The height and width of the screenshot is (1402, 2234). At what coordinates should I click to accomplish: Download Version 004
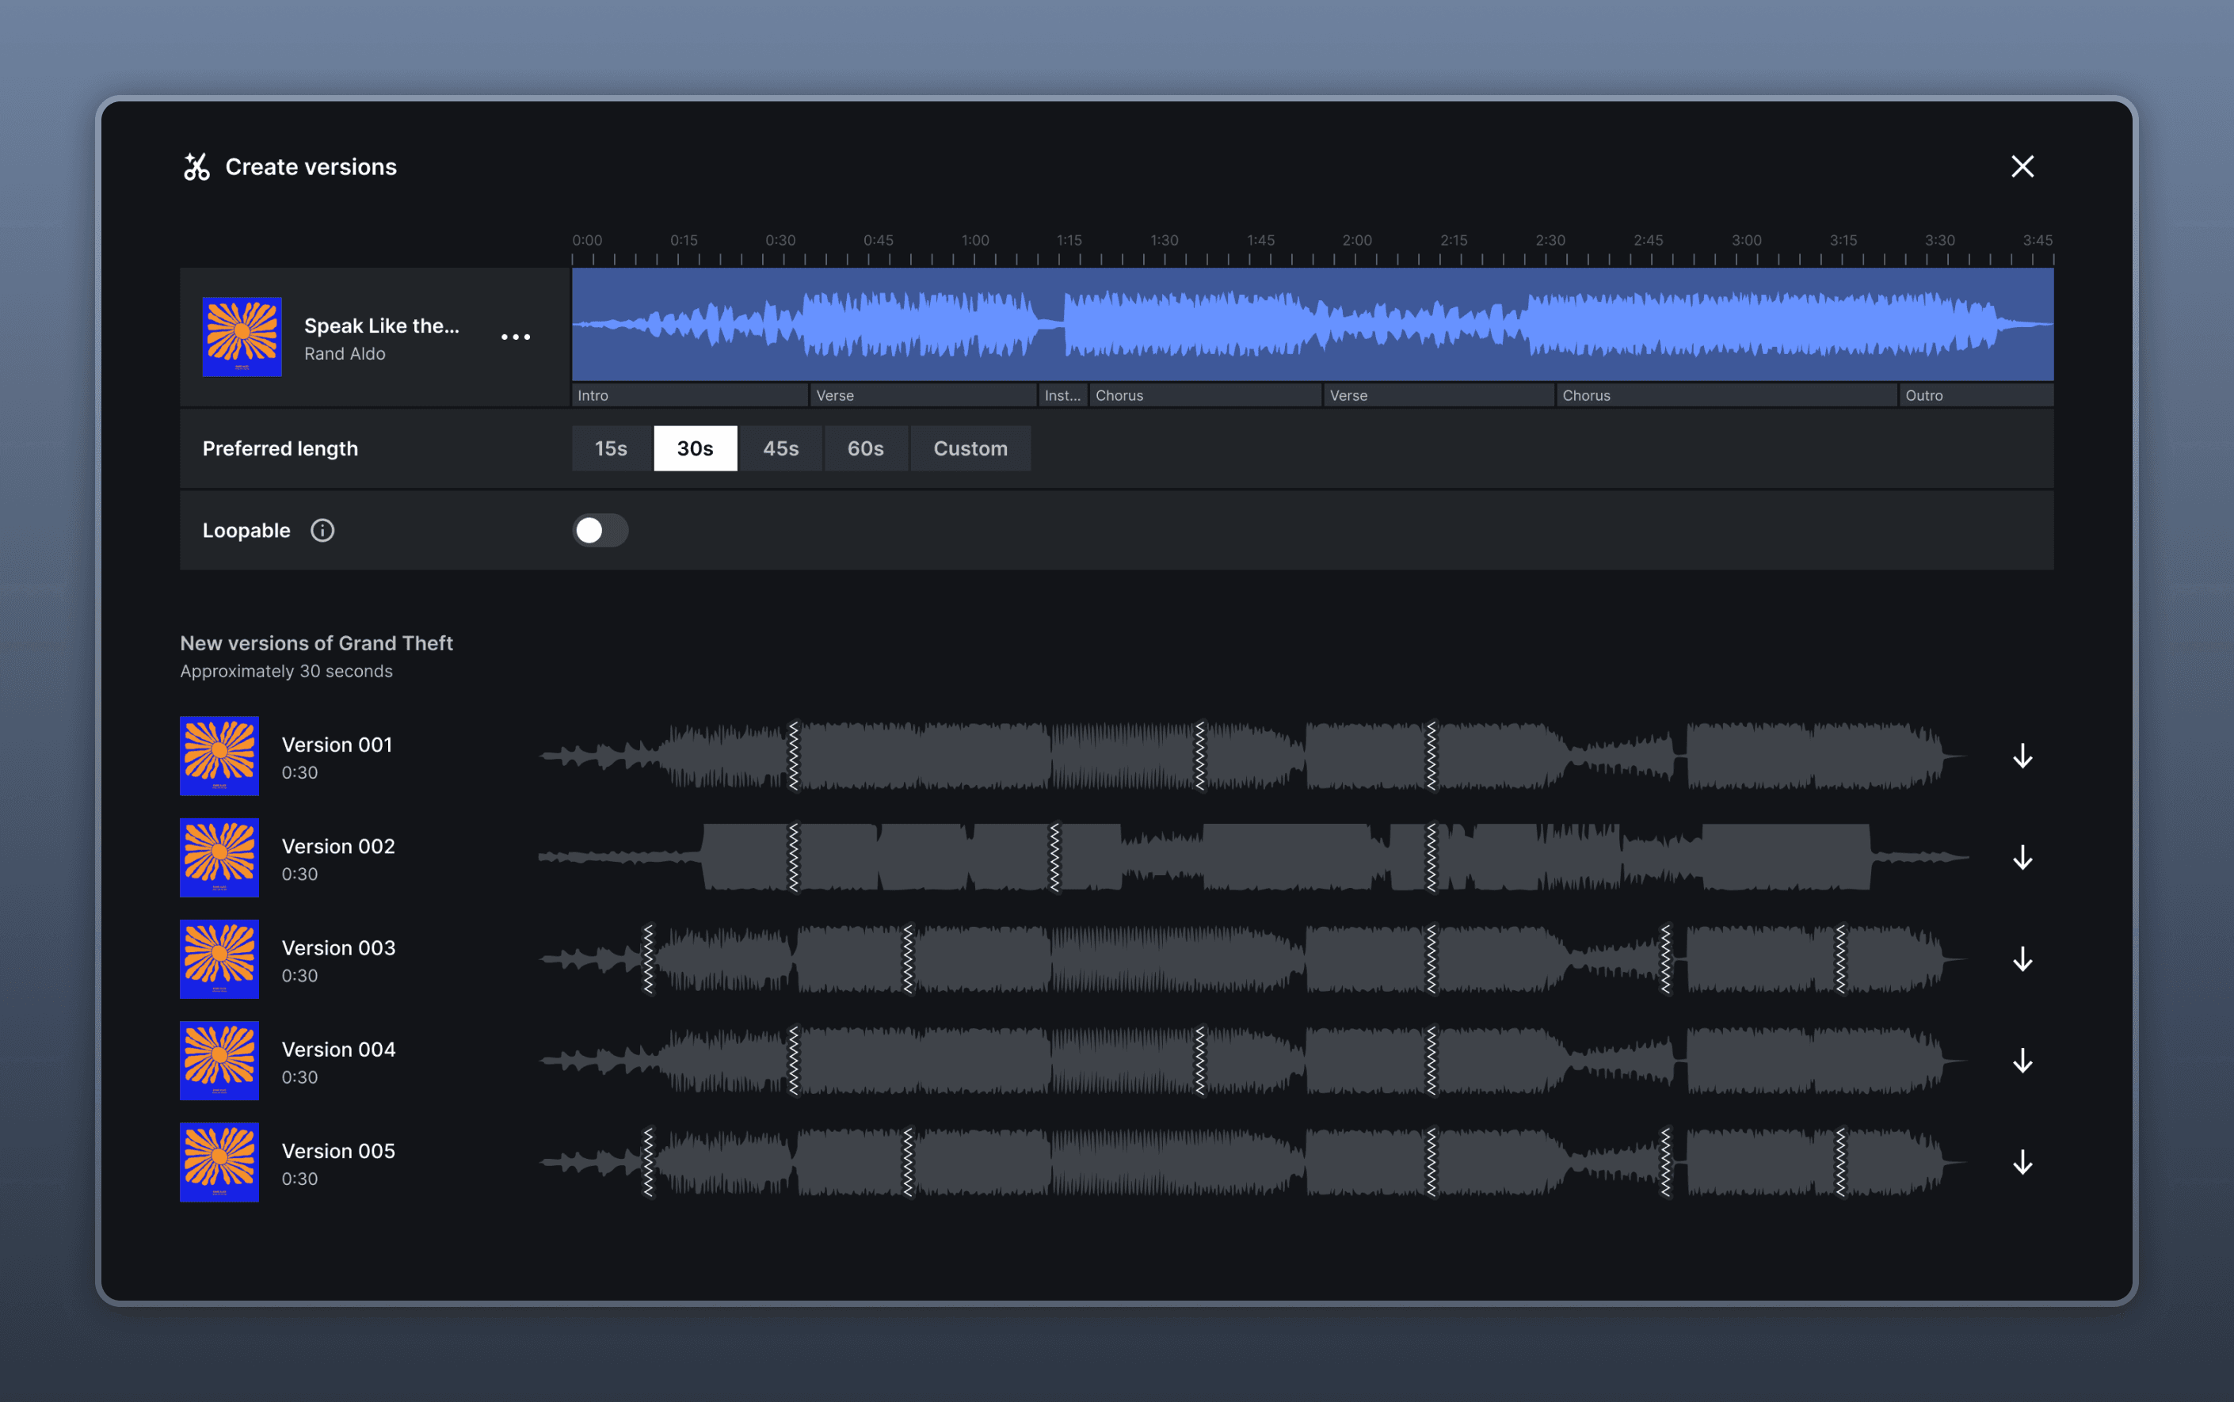pyautogui.click(x=2022, y=1061)
